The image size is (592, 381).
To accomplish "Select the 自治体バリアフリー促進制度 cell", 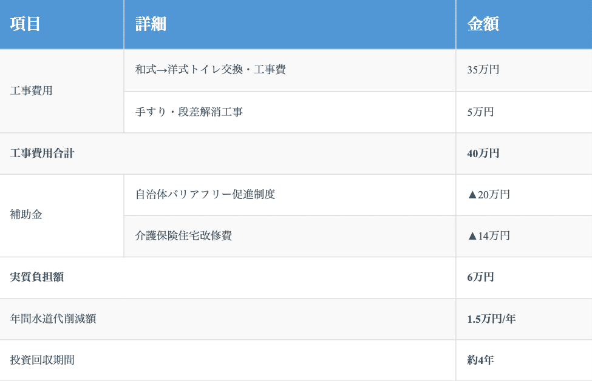I will coord(205,195).
